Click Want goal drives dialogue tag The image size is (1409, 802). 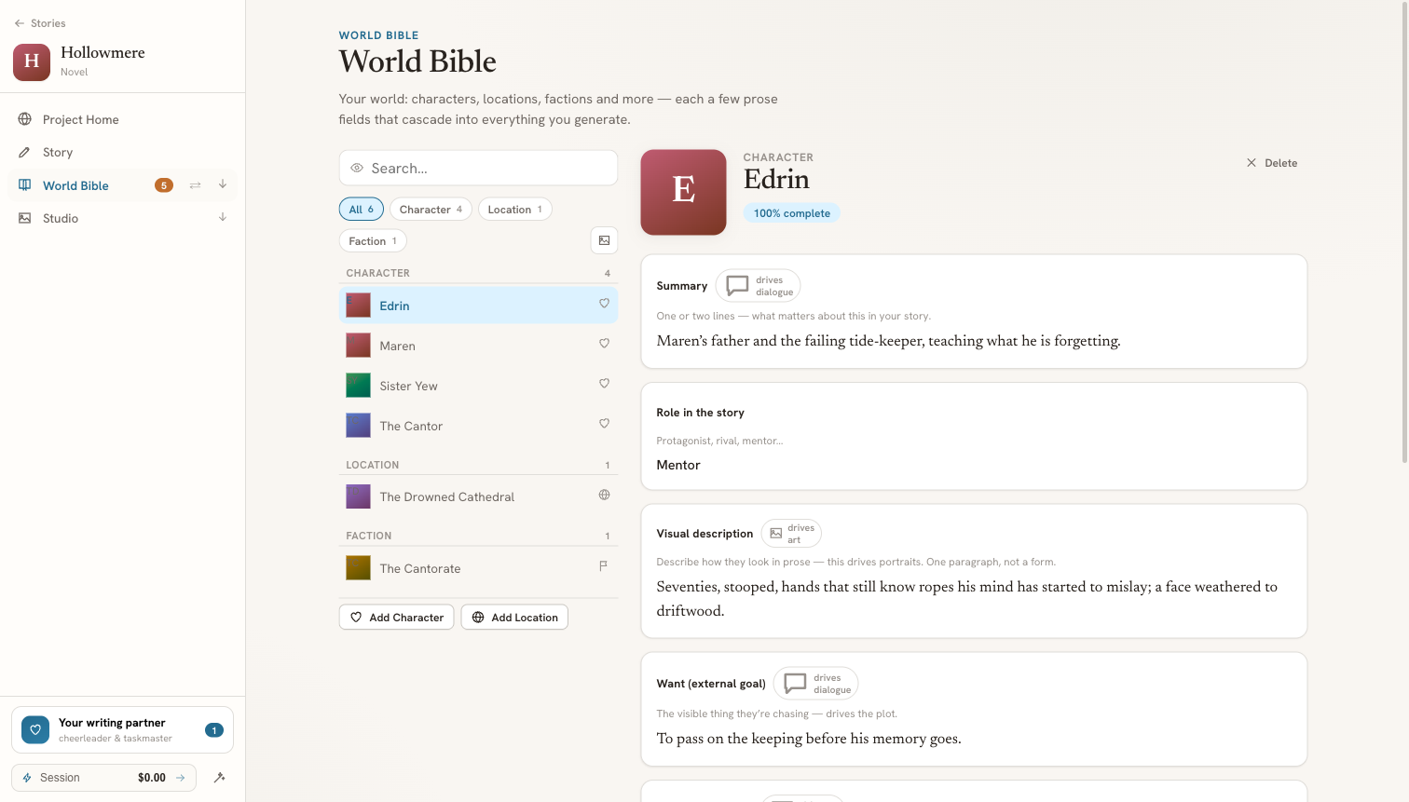[x=815, y=684]
